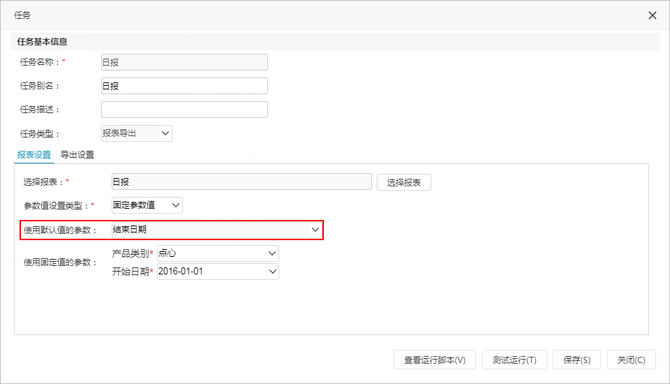670x384 pixels.
Task: Close the 任务 dialog with X icon
Action: click(x=652, y=15)
